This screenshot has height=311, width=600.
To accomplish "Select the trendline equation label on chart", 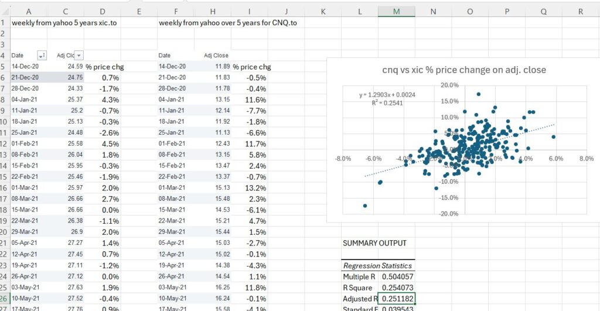I will pos(381,98).
